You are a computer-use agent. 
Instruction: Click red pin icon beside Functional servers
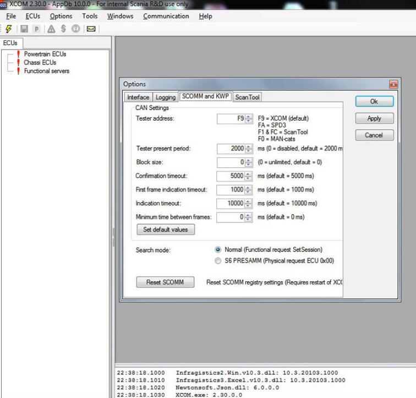(x=18, y=71)
